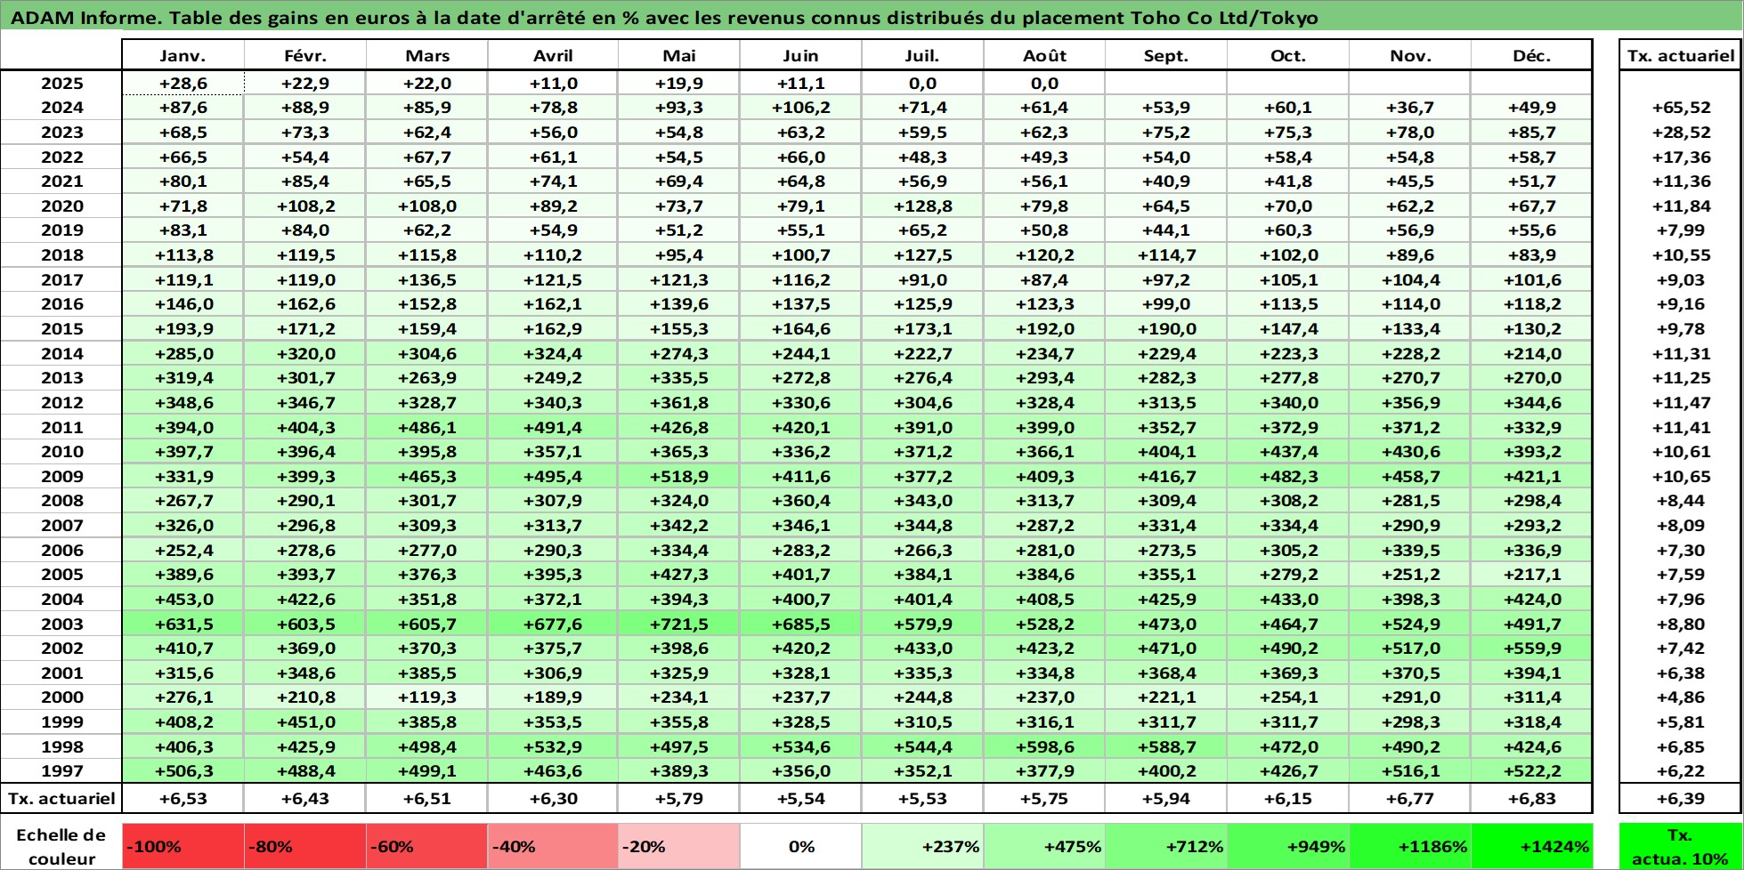Select cell +17,36 actuarial rate for 2022
The height and width of the screenshot is (870, 1744).
[1681, 157]
